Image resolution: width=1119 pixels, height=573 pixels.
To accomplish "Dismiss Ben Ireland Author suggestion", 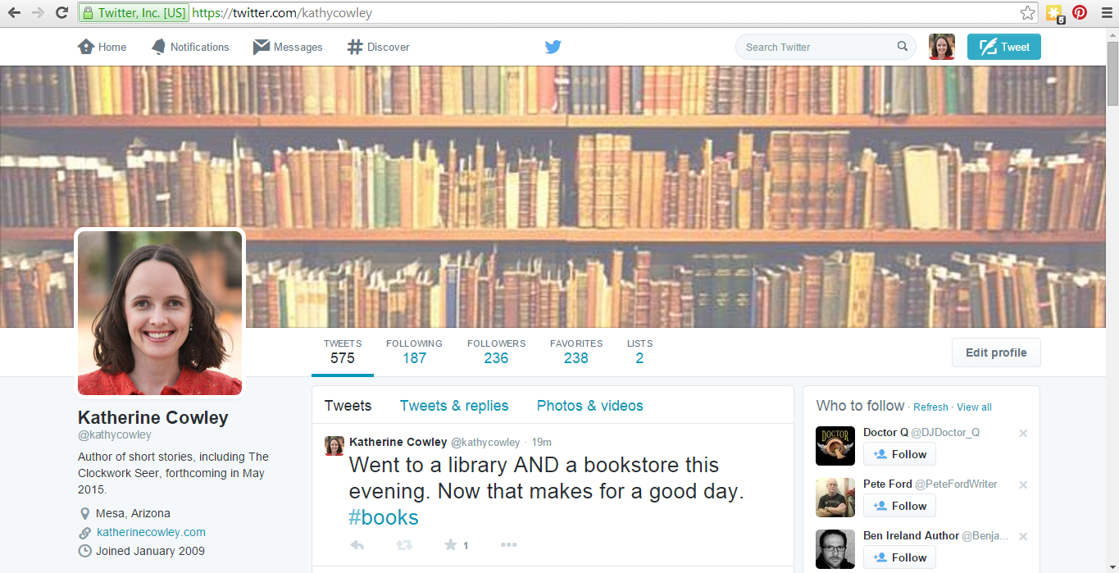I will pyautogui.click(x=1023, y=536).
